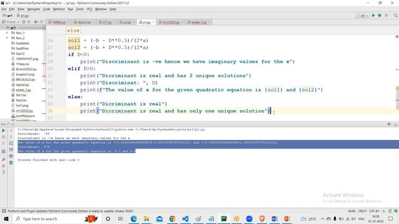Collapse all in Project panel
This screenshot has height=224, width=399.
point(29,22)
